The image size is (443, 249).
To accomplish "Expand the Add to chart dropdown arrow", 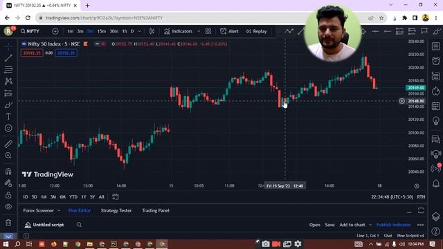I will 370,225.
